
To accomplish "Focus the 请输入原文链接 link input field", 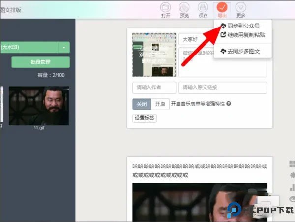I will pyautogui.click(x=223, y=87).
